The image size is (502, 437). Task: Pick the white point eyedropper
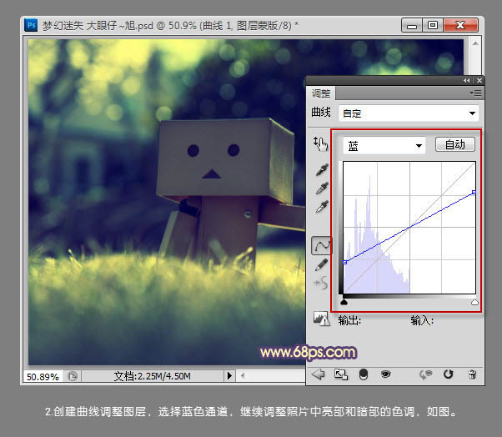[x=320, y=206]
